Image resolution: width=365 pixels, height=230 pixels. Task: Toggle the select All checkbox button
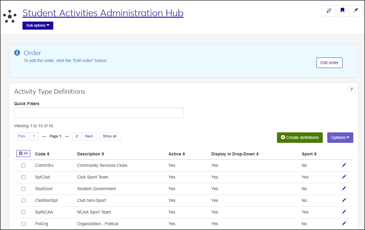tap(23, 153)
